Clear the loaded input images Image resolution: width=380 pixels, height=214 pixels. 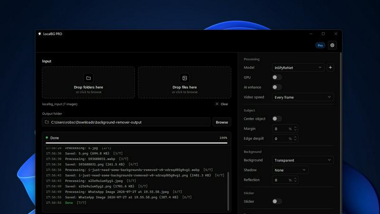point(222,104)
